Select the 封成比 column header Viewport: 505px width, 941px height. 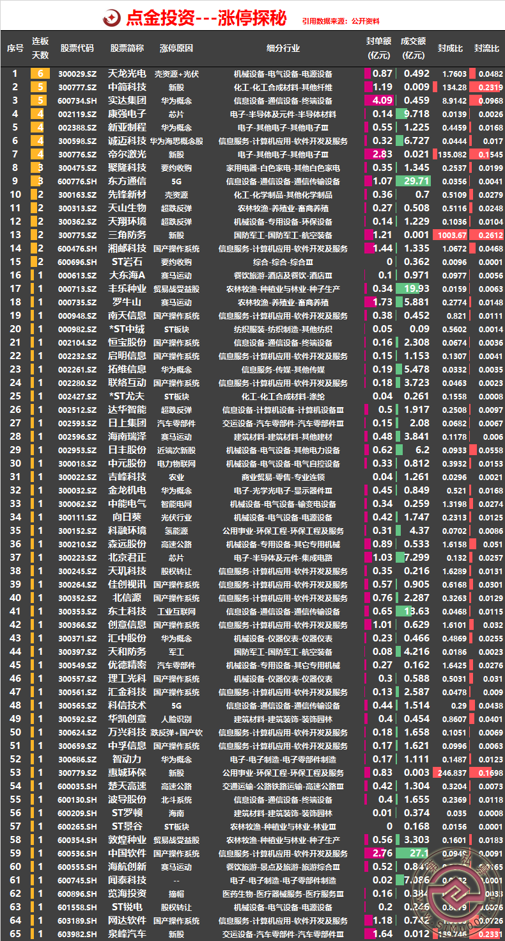pos(450,48)
